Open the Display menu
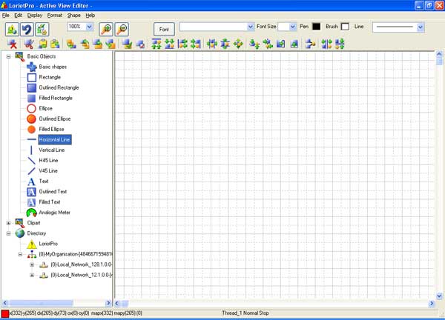This screenshot has height=320, width=445. tap(35, 16)
